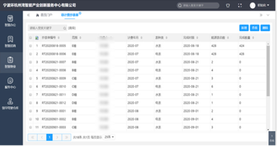Switch to the 计费抄表单 tab
277x146 pixels.
[x=70, y=15]
